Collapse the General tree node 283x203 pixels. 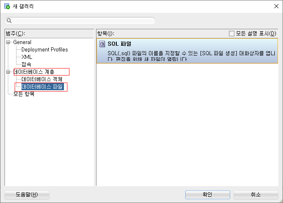pyautogui.click(x=8, y=42)
